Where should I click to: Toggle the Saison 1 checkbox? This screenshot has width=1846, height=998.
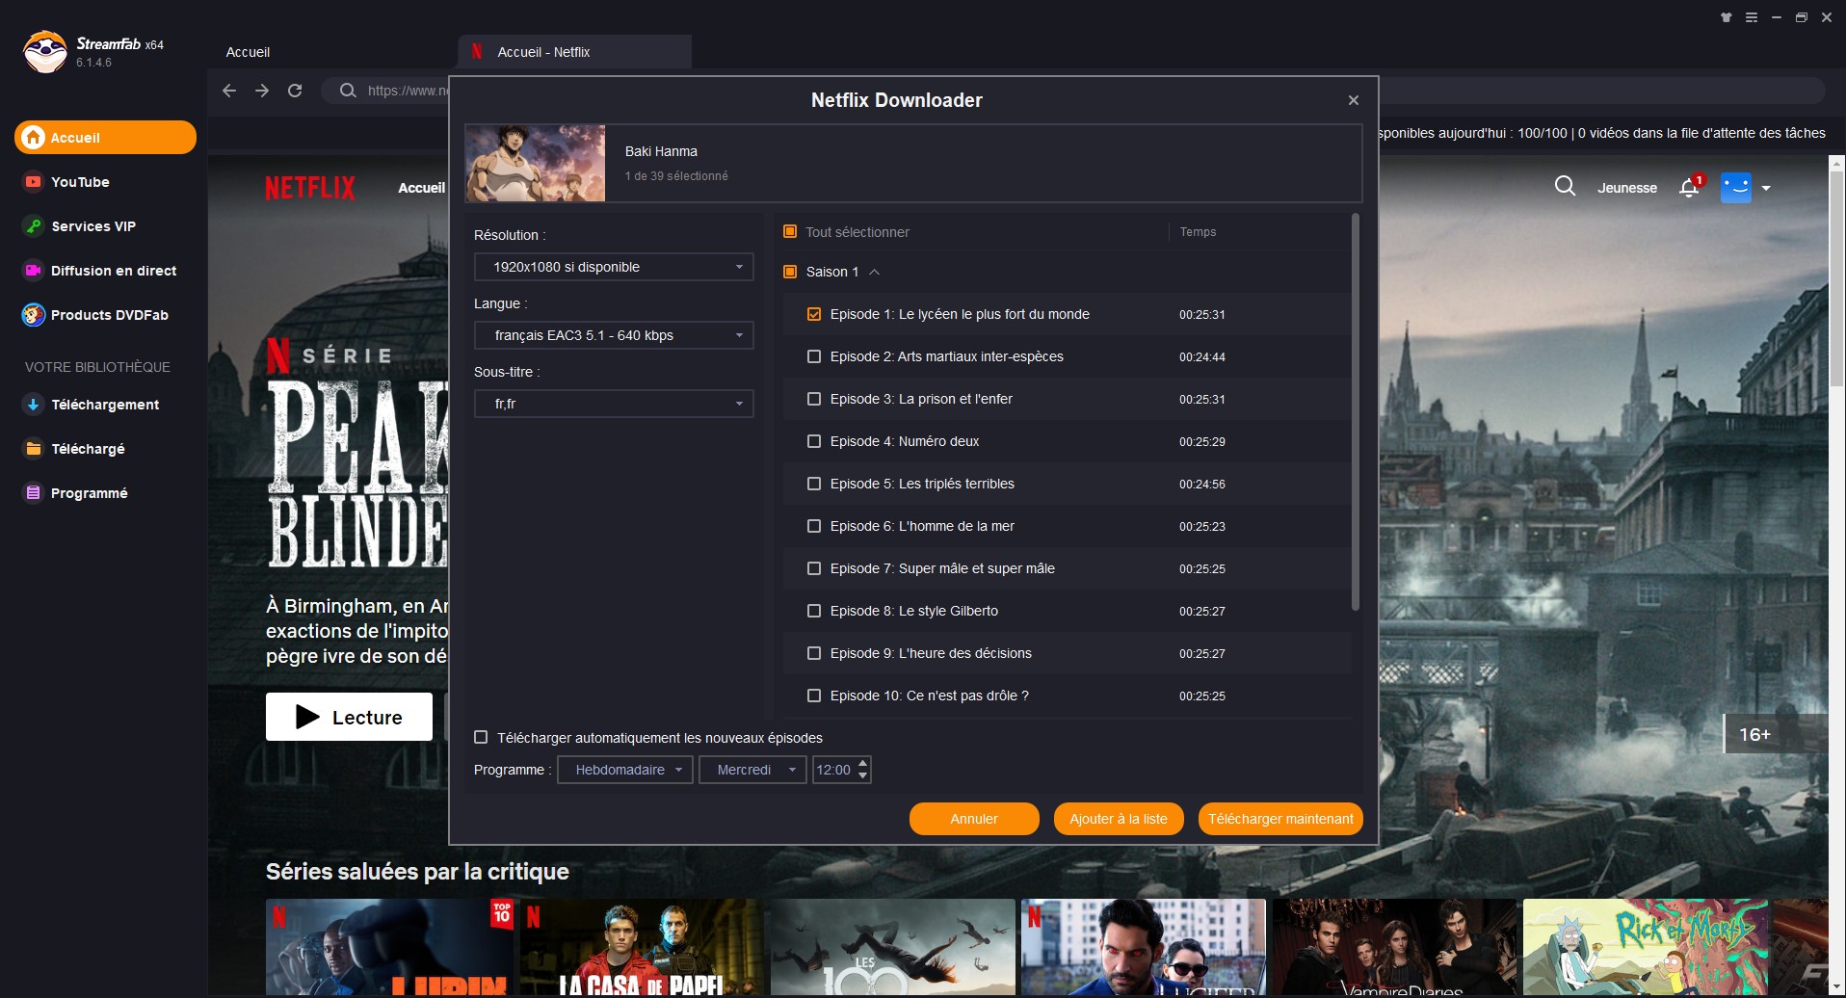coord(790,272)
